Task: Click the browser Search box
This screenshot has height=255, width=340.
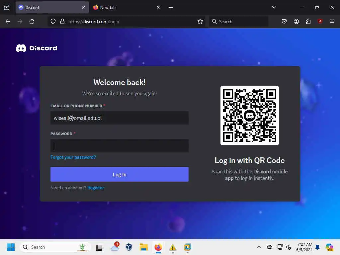Action: tap(238, 22)
